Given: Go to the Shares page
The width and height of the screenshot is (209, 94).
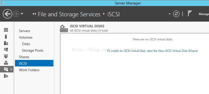Looking at the screenshot, I should point(24,57).
